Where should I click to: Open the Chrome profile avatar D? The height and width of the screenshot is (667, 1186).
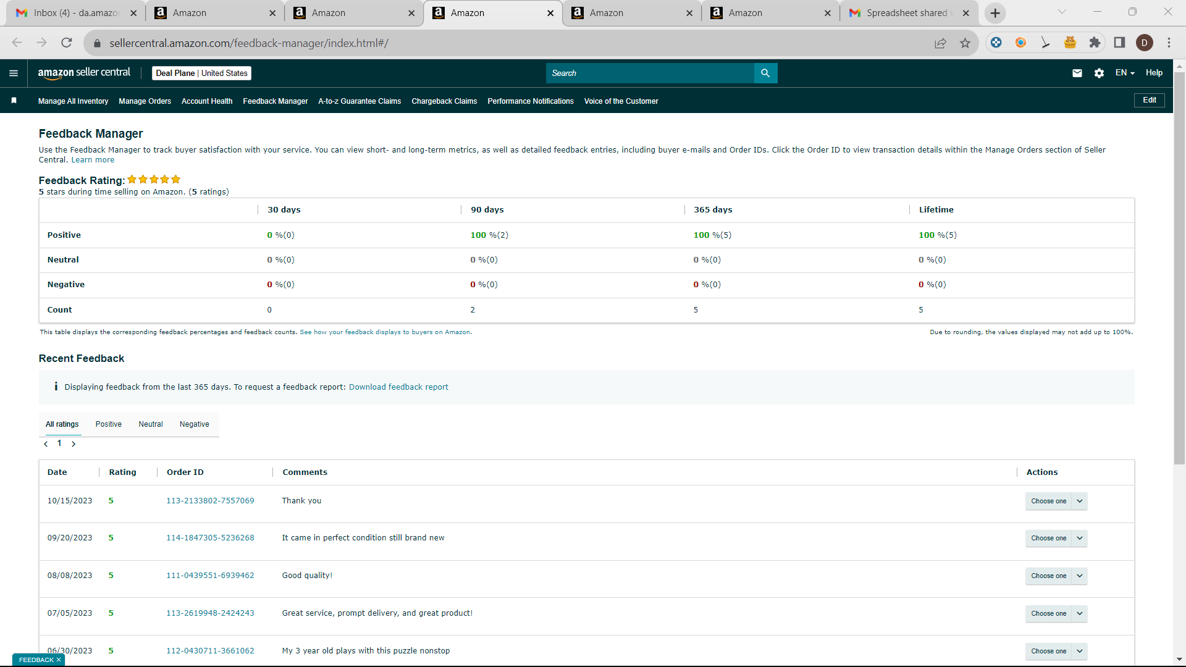(x=1145, y=43)
